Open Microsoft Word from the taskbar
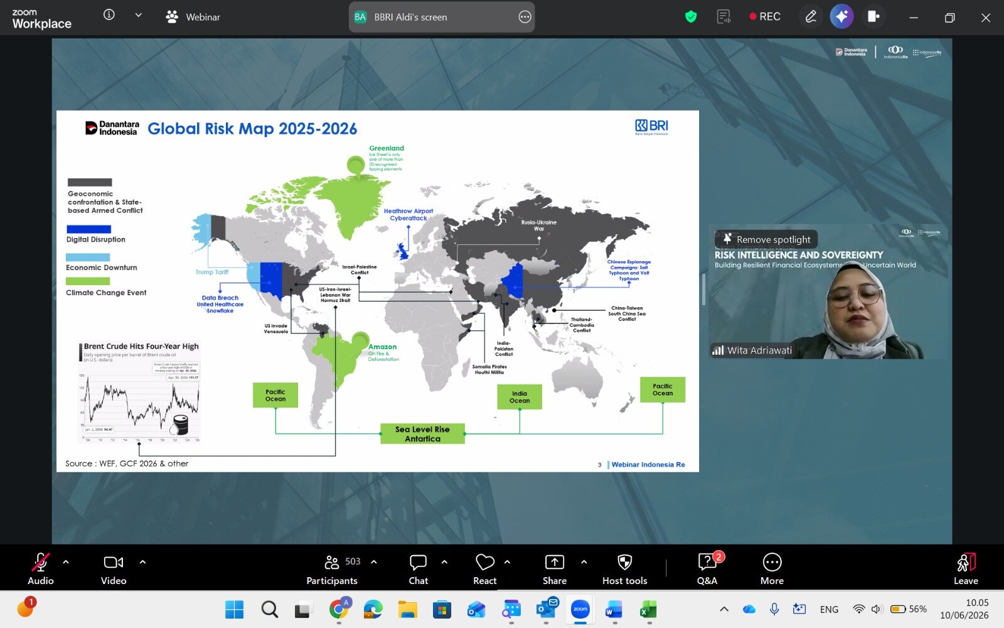 tap(614, 609)
